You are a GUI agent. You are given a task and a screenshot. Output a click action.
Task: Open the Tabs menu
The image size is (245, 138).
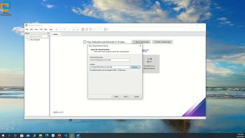46,30
